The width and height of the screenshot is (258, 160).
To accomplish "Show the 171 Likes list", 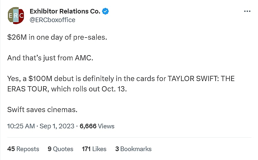I will (94, 149).
